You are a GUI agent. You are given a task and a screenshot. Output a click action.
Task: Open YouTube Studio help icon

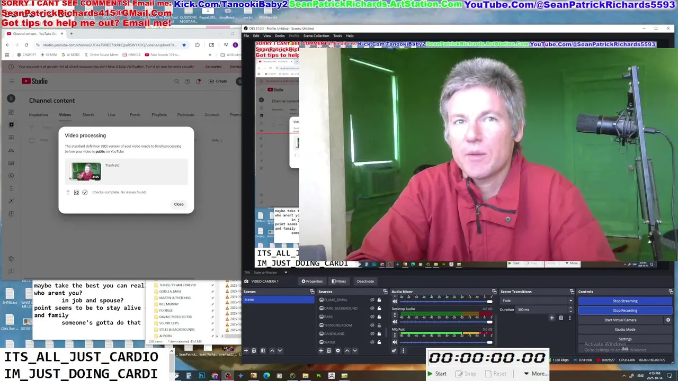(188, 81)
